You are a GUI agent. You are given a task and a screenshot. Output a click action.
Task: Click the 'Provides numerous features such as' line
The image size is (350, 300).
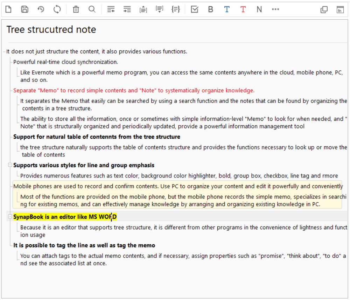tap(179, 176)
